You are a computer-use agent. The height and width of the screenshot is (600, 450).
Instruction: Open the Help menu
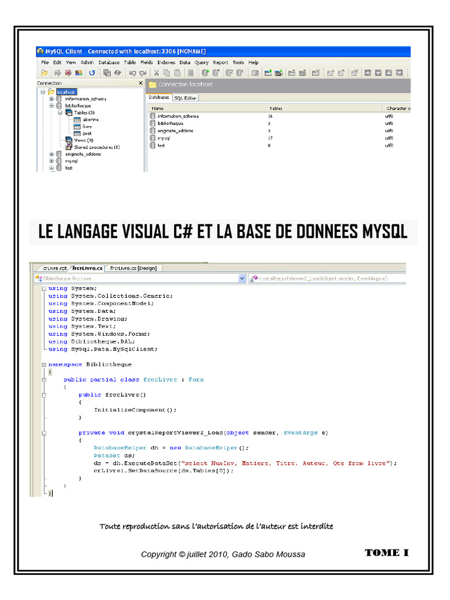pyautogui.click(x=253, y=62)
